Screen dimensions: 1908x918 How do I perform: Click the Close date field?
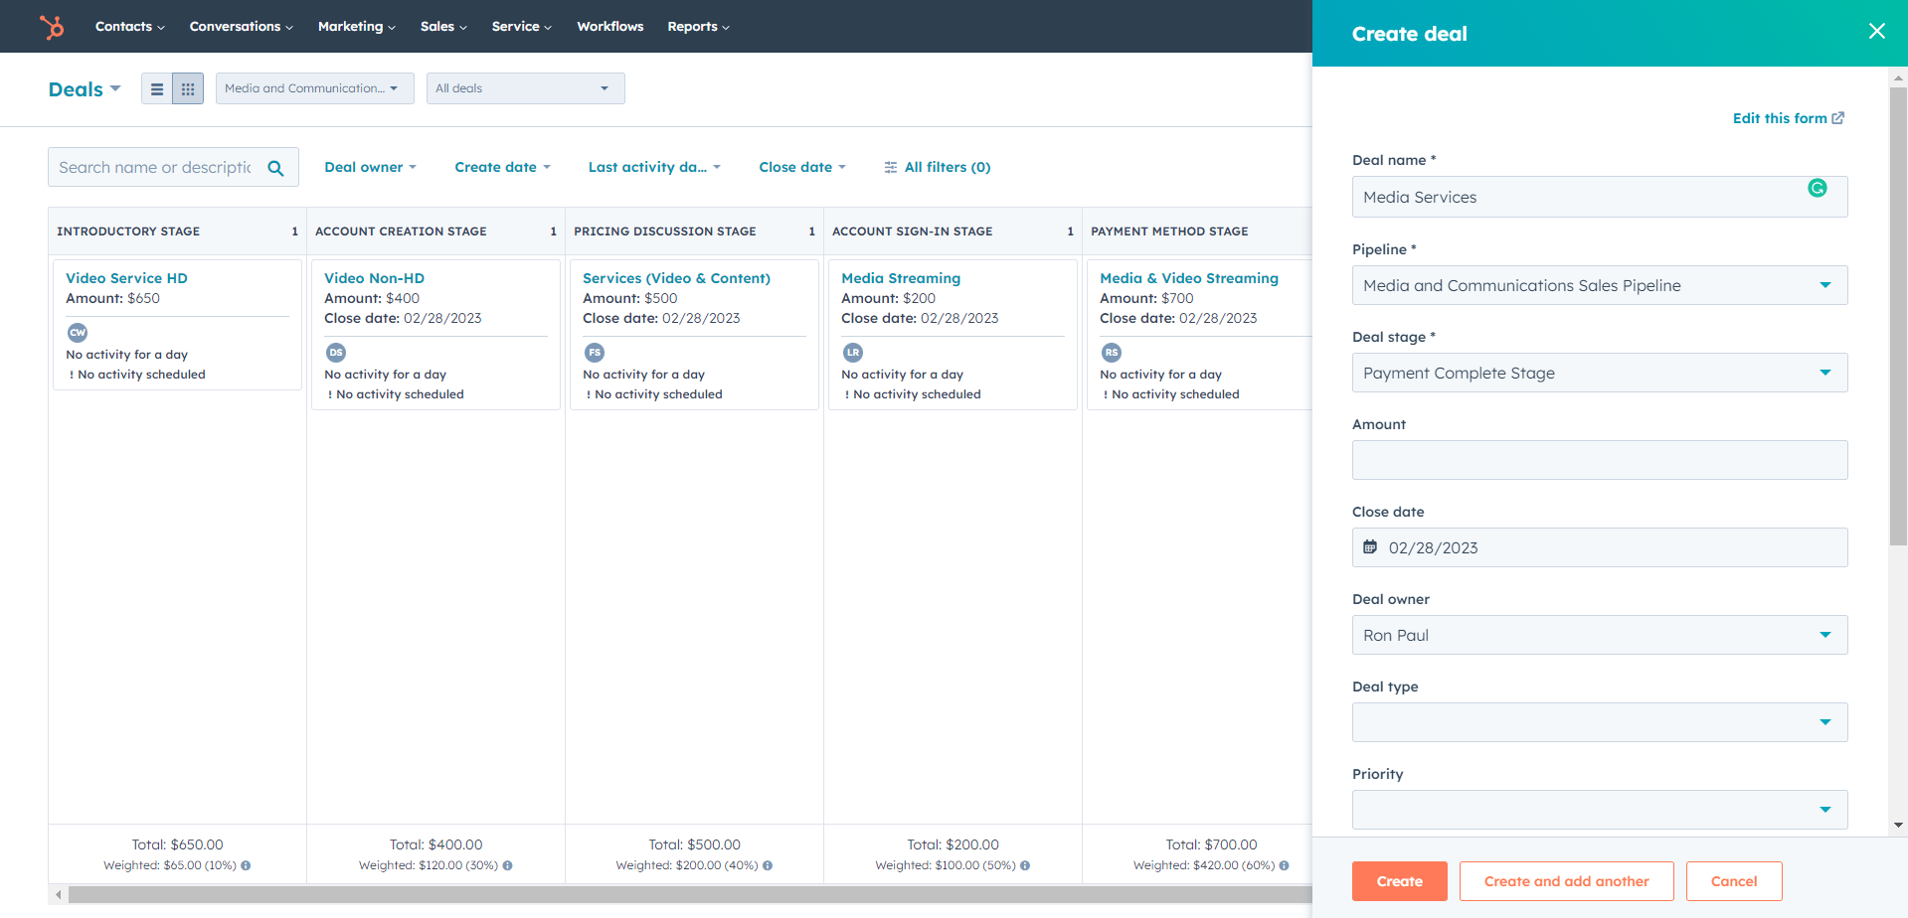pyautogui.click(x=1600, y=547)
